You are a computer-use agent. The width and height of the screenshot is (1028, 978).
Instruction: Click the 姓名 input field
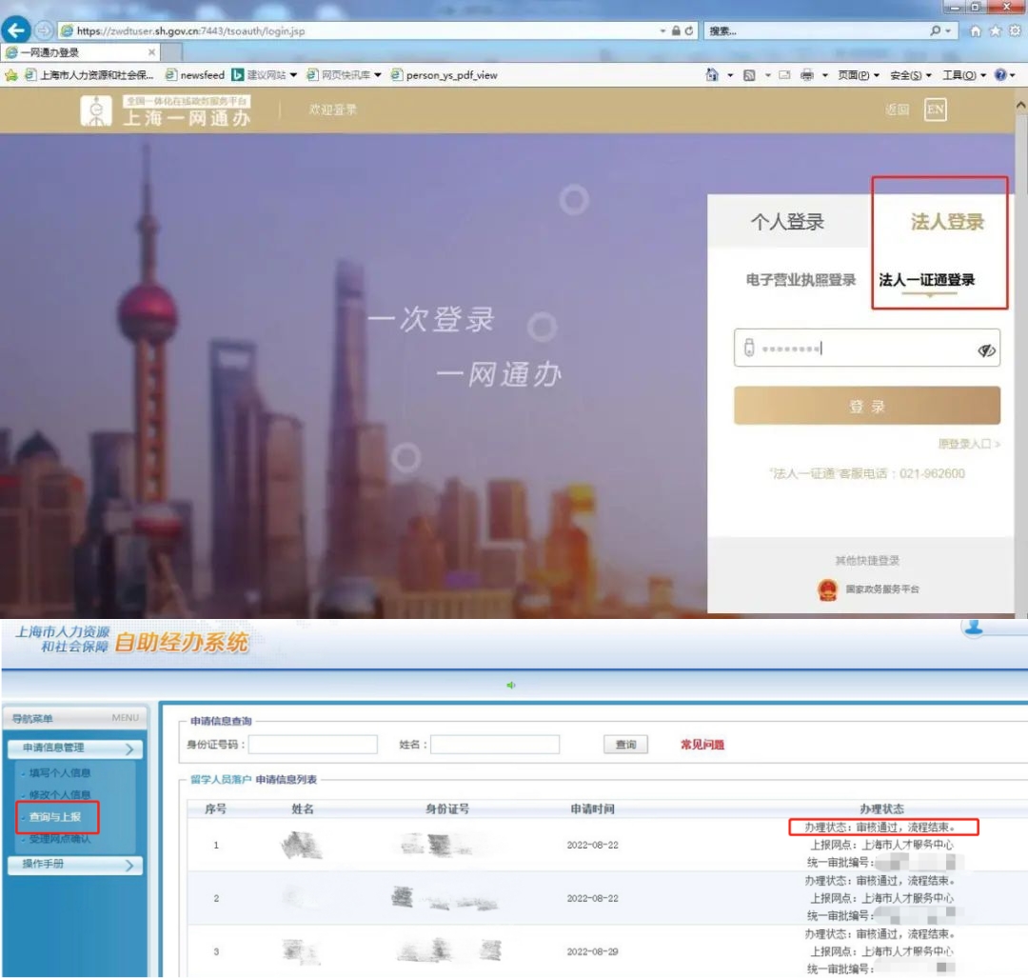pyautogui.click(x=495, y=745)
